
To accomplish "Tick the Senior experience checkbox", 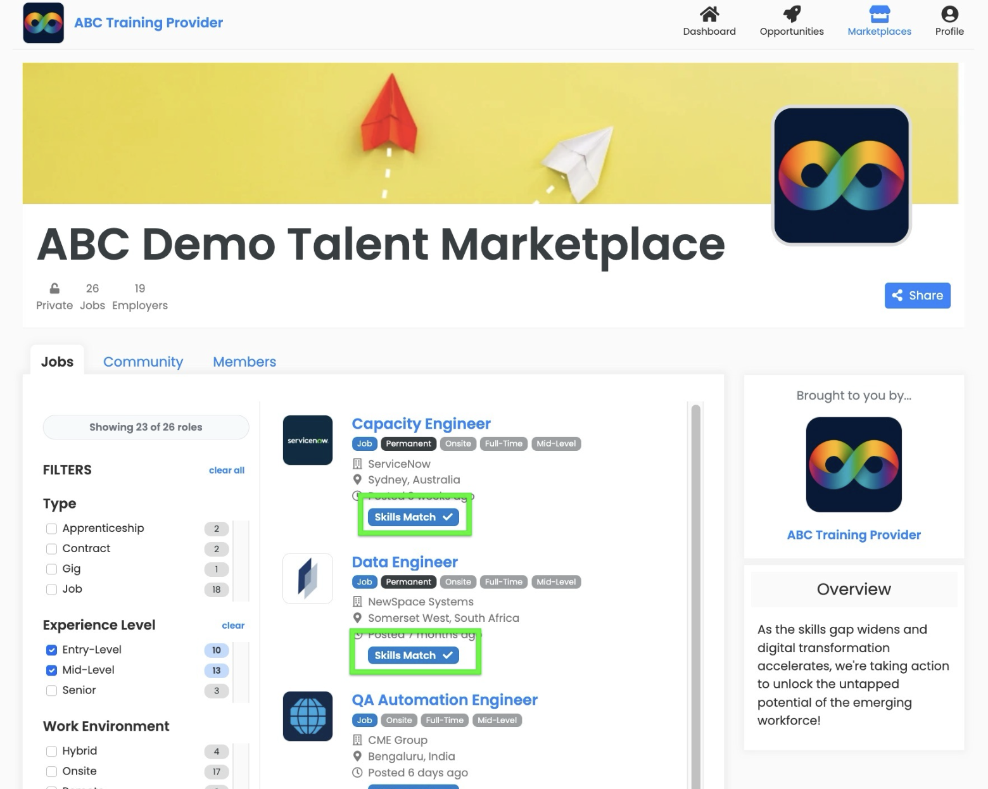I will (52, 690).
